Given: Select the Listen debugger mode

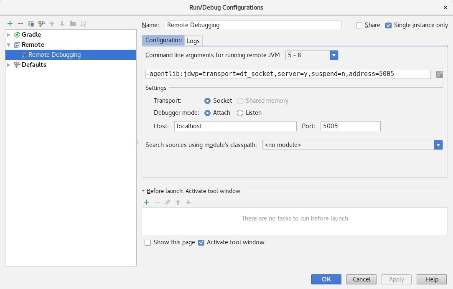Looking at the screenshot, I should tap(240, 113).
